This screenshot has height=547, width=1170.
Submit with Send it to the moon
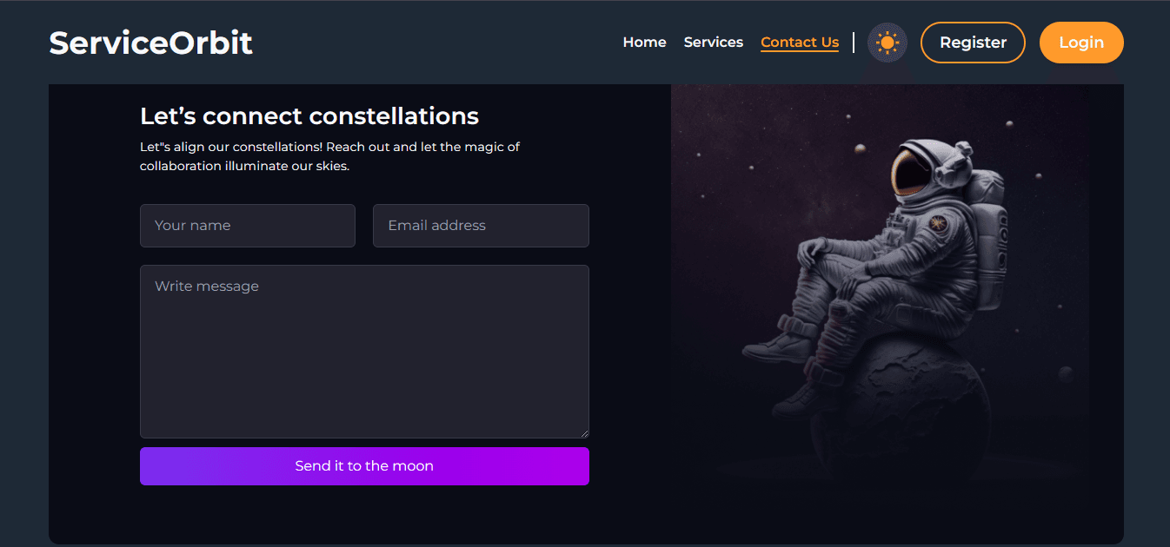point(364,466)
